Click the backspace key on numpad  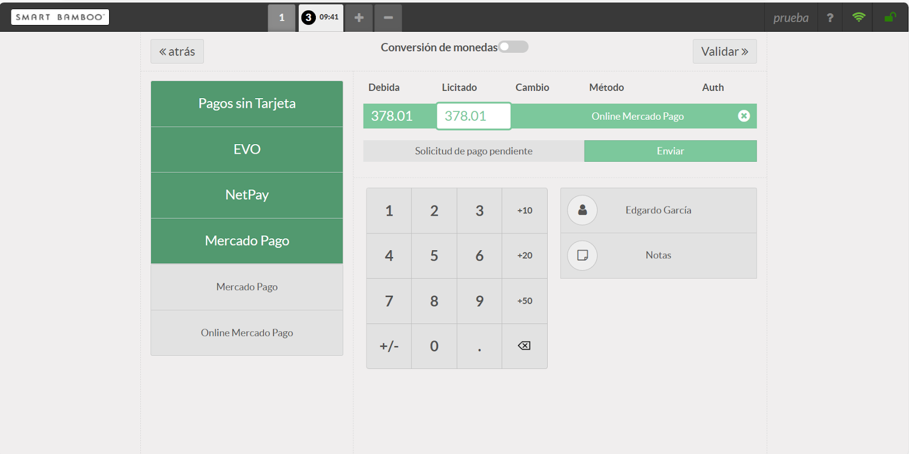coord(524,346)
